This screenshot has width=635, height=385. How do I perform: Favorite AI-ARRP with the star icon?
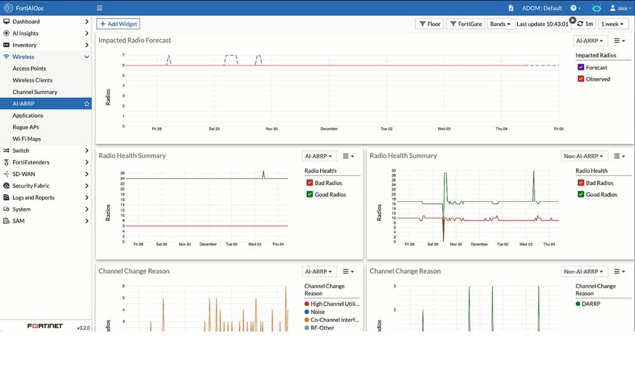tap(87, 104)
